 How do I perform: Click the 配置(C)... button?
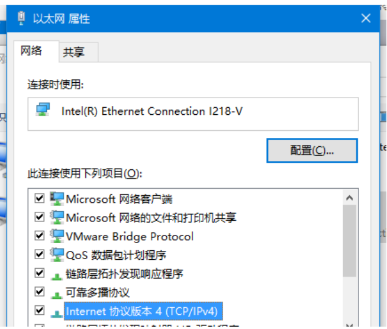click(312, 150)
